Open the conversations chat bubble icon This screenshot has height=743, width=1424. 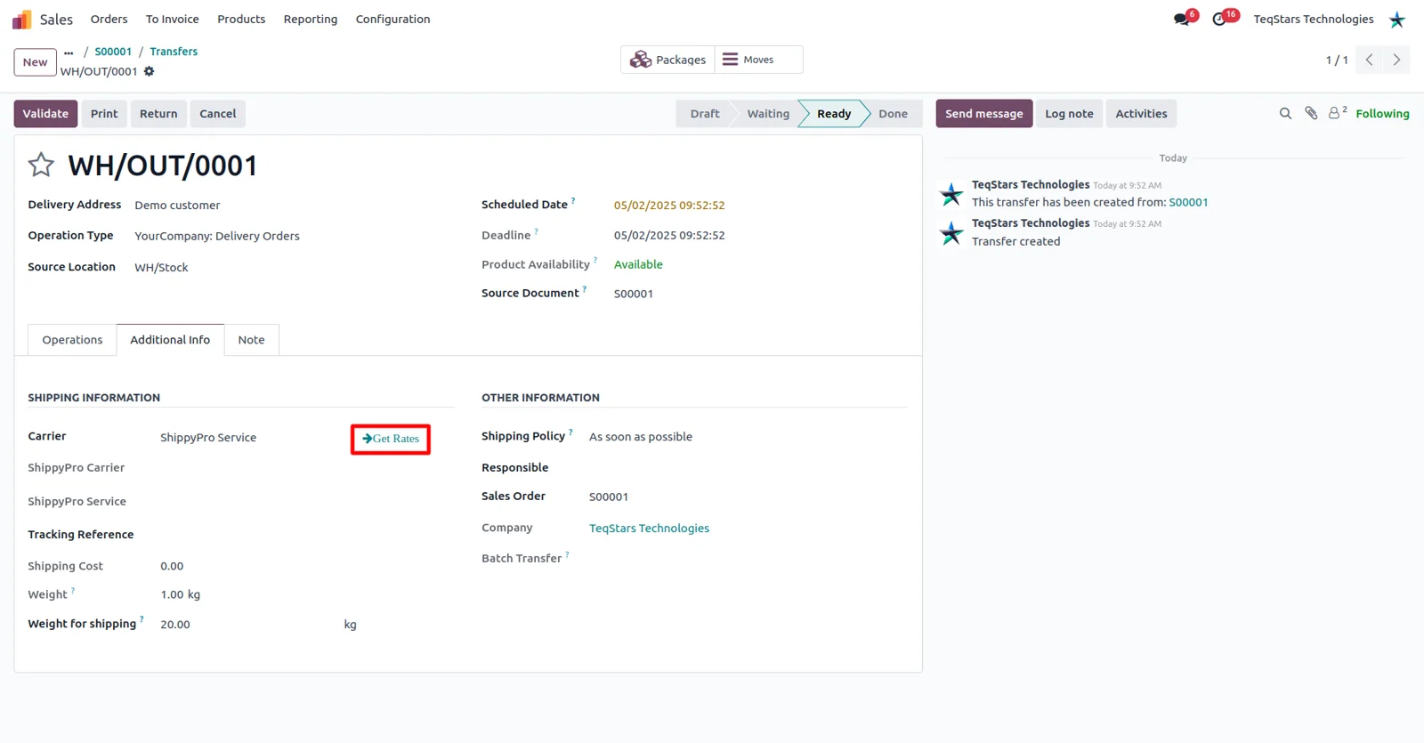point(1181,19)
